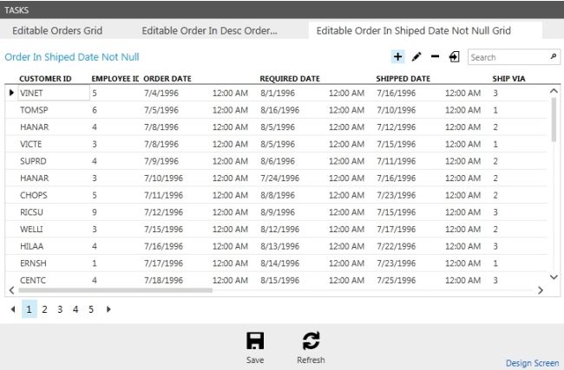The width and height of the screenshot is (564, 370).
Task: Open the Design Screen link
Action: (x=533, y=363)
